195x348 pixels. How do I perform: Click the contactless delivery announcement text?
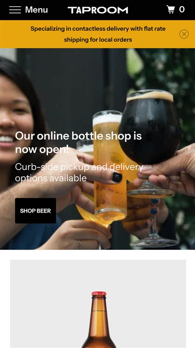click(98, 34)
